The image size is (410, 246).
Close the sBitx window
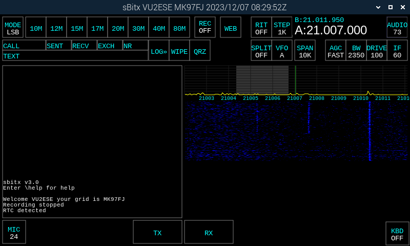[x=403, y=7]
